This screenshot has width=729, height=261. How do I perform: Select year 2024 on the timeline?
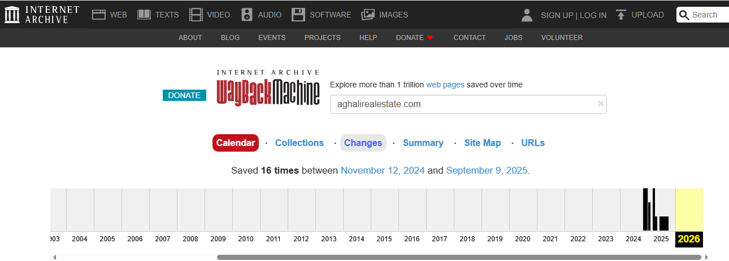pos(633,239)
